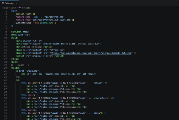Place cursor on session_start() call
The width and height of the screenshot is (179, 120).
pyautogui.click(x=25, y=14)
